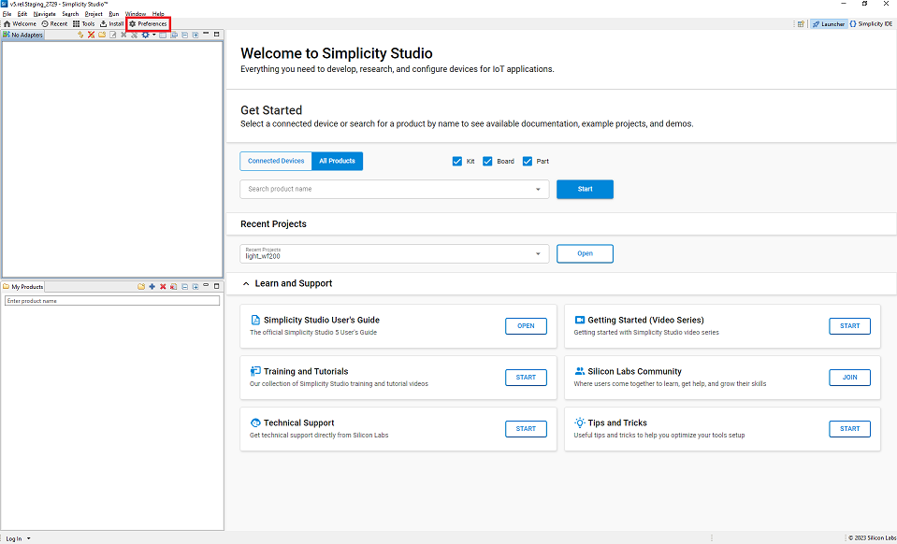Start Technical Support
Image resolution: width=897 pixels, height=544 pixels.
coord(526,429)
